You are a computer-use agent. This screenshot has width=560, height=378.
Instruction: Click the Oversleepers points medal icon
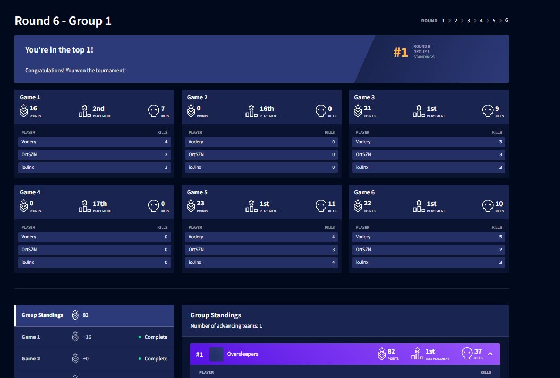pos(382,354)
